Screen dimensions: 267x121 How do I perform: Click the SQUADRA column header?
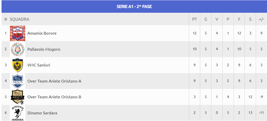[19, 19]
